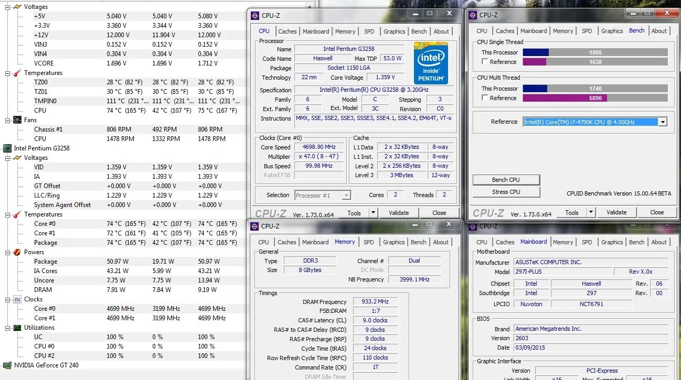The width and height of the screenshot is (681, 380).
Task: Click the Clocks category icon
Action: (17, 299)
